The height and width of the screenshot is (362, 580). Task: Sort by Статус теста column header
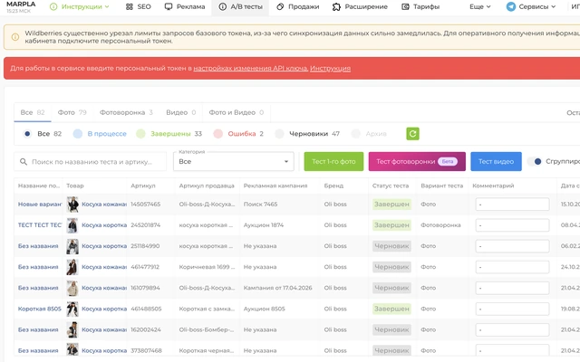click(391, 186)
